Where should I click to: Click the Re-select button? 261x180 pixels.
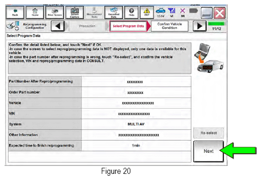click(209, 133)
